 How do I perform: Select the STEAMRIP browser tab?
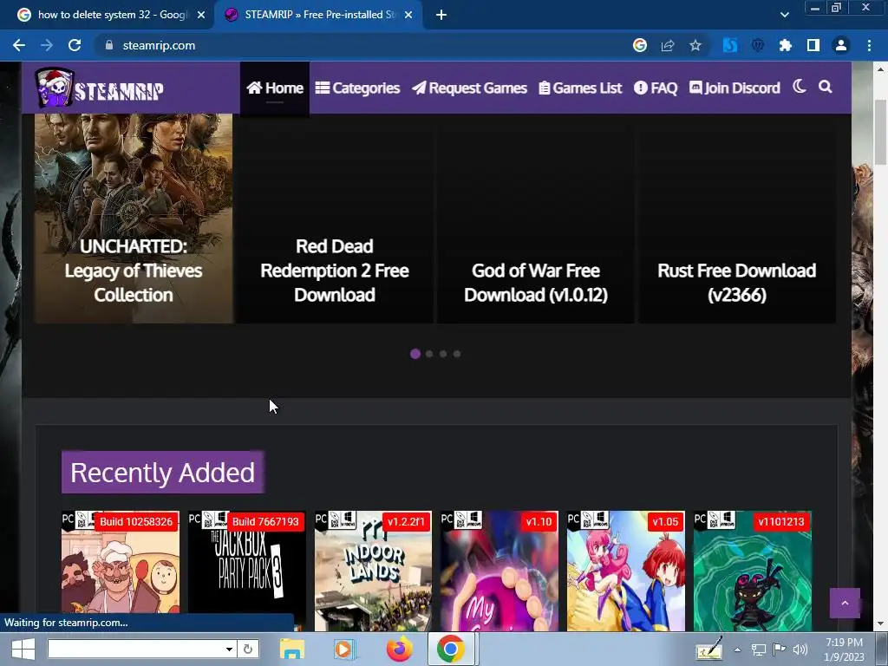[320, 15]
